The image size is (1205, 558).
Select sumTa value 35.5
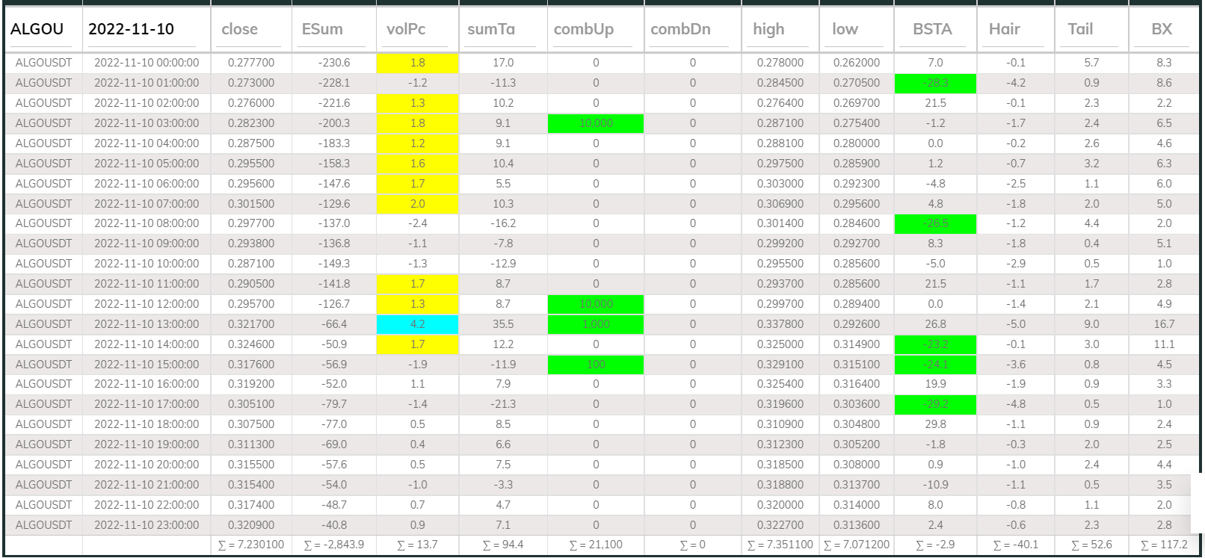503,324
